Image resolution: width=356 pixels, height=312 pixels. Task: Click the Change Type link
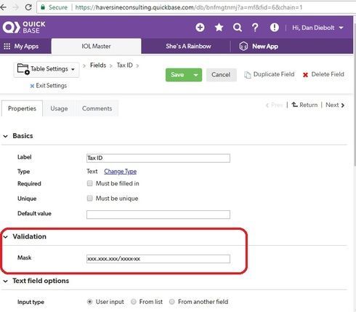[121, 172]
